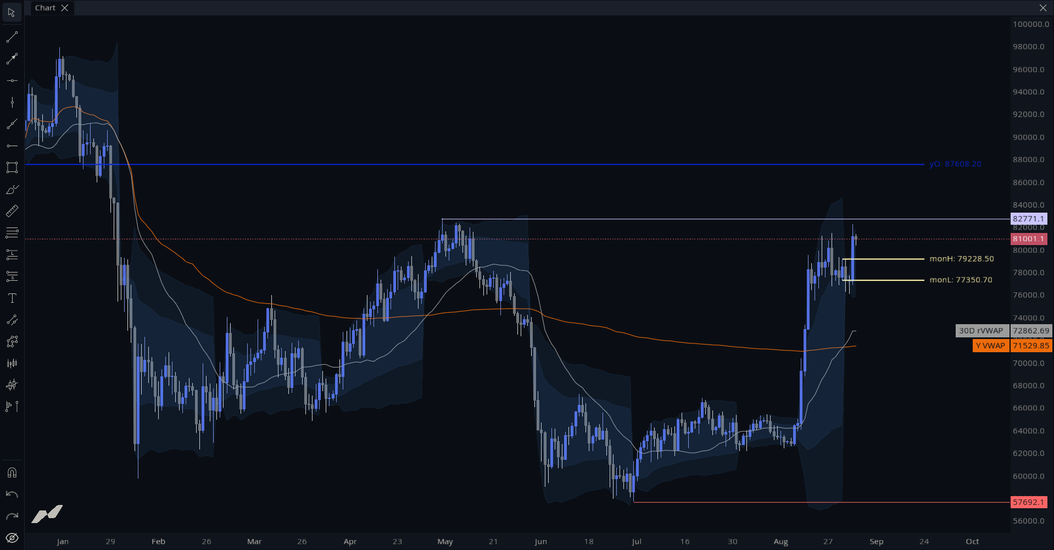
Task: Click the 71529.85 VWAP value tag
Action: pyautogui.click(x=1031, y=346)
